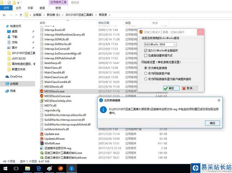Switch to the 查看 ribbon tab
This screenshot has height=173, width=232.
pyautogui.click(x=42, y=8)
